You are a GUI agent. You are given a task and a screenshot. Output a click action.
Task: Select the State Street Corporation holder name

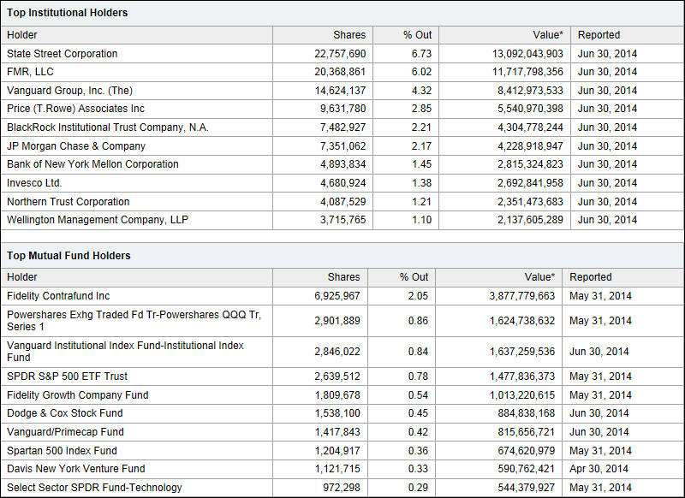tap(62, 54)
